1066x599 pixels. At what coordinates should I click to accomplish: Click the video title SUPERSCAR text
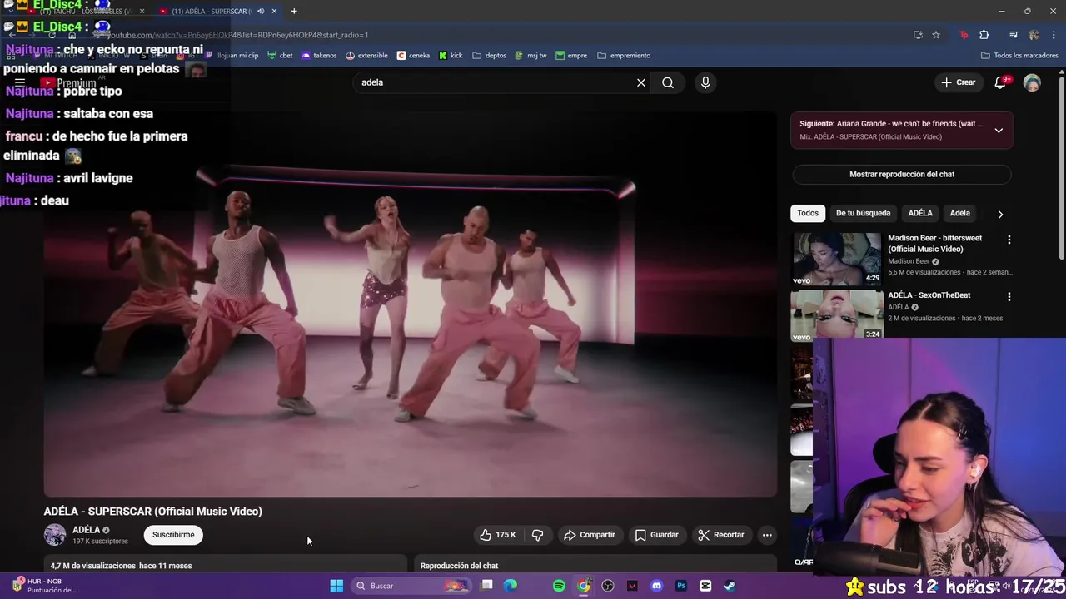coord(153,512)
